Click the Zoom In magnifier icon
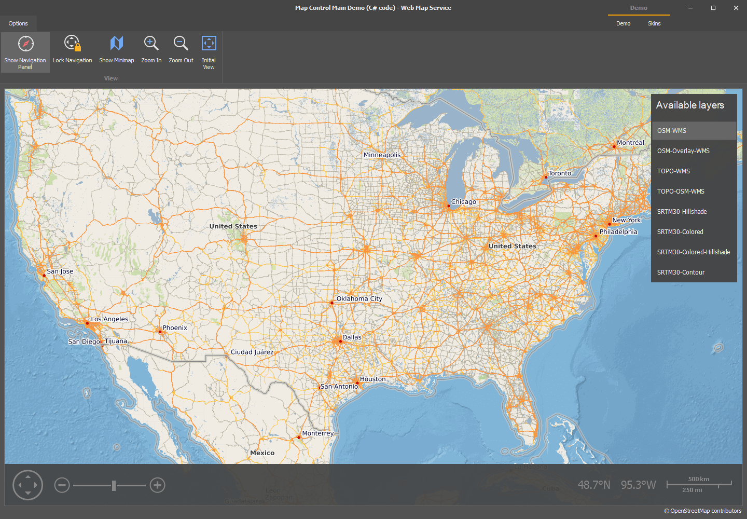 (x=151, y=43)
